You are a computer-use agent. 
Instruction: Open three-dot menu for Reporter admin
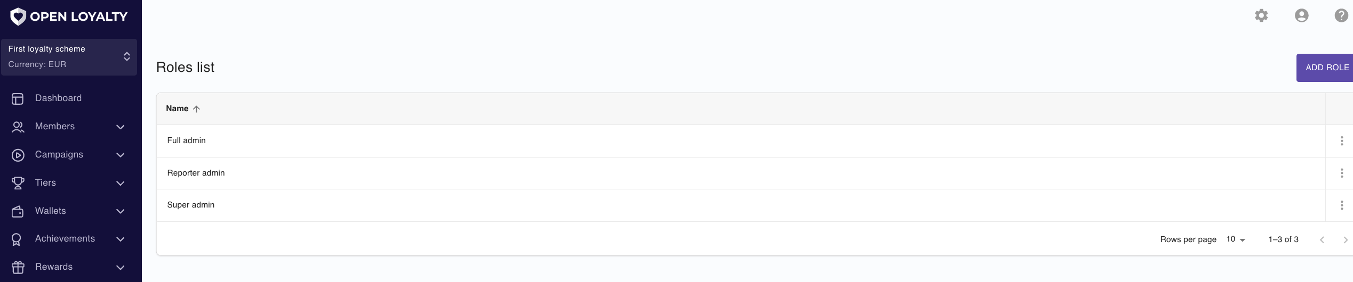(1342, 173)
